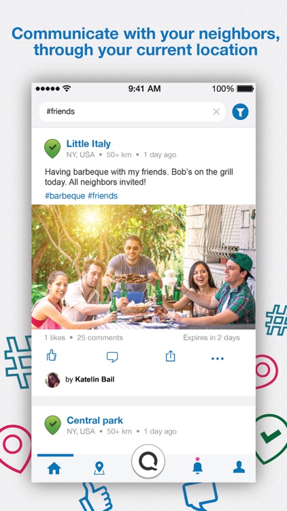Open Katelin Bail author name
287x511 pixels.
click(95, 380)
